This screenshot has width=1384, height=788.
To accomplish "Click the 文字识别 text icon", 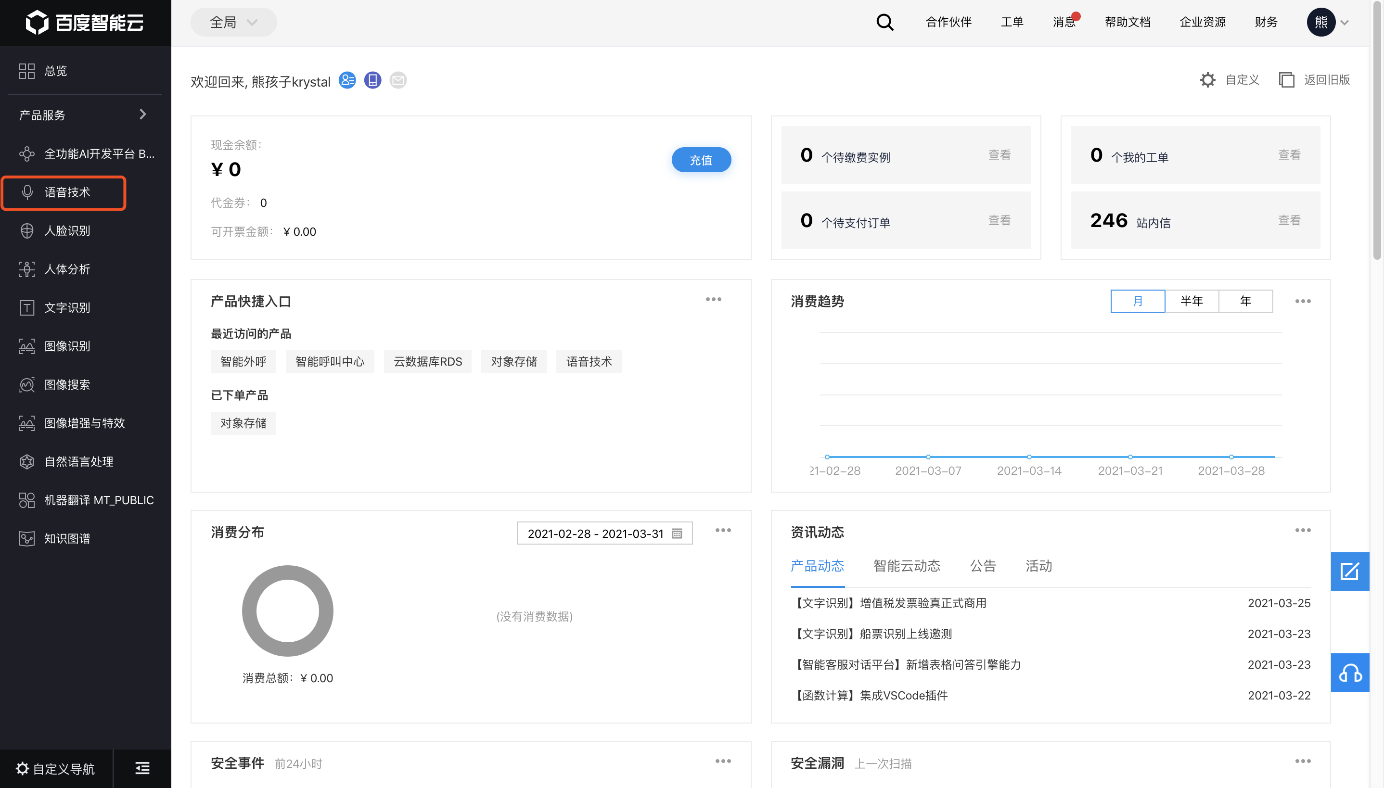I will click(x=26, y=307).
